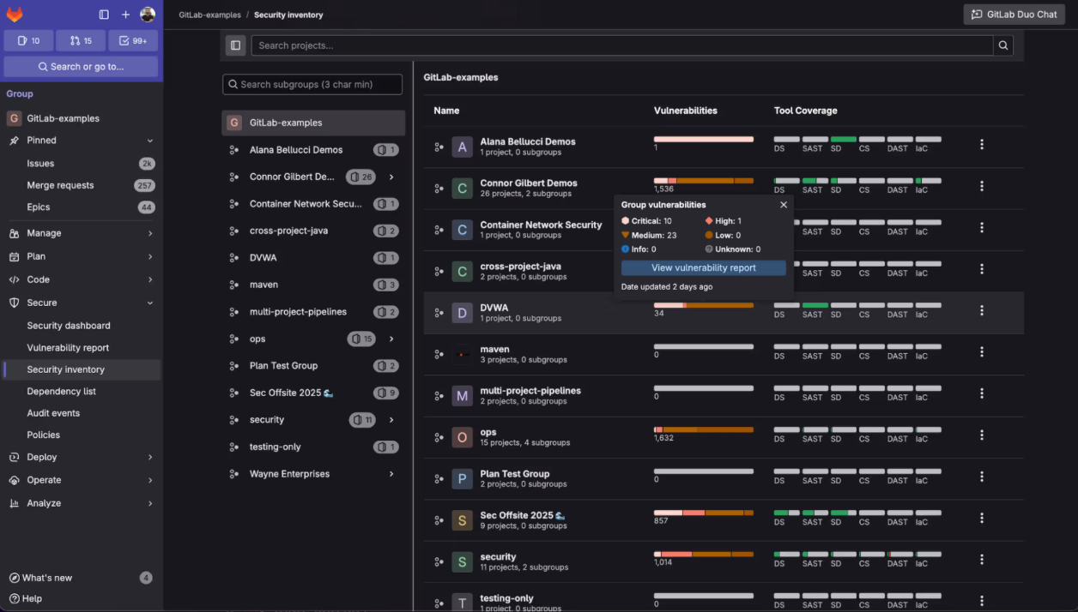1078x612 pixels.
Task: Follow the GitLab-examples breadcrumb link
Action: click(209, 15)
